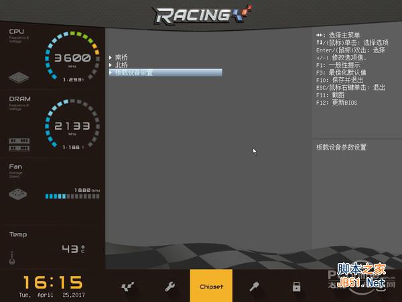This screenshot has width=402, height=302.
Task: Open the wrench Advanced settings icon
Action: click(170, 287)
